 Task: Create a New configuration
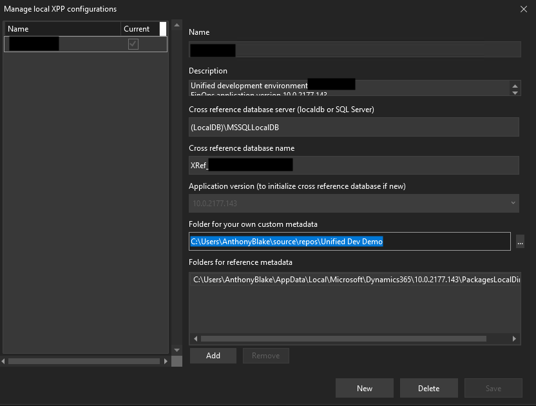[x=365, y=388]
